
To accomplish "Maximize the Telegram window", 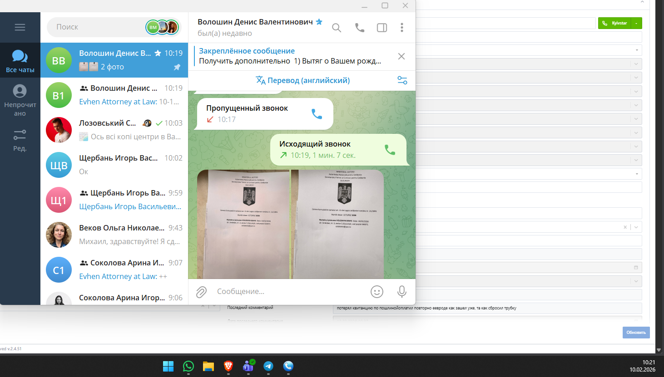I will pyautogui.click(x=385, y=6).
